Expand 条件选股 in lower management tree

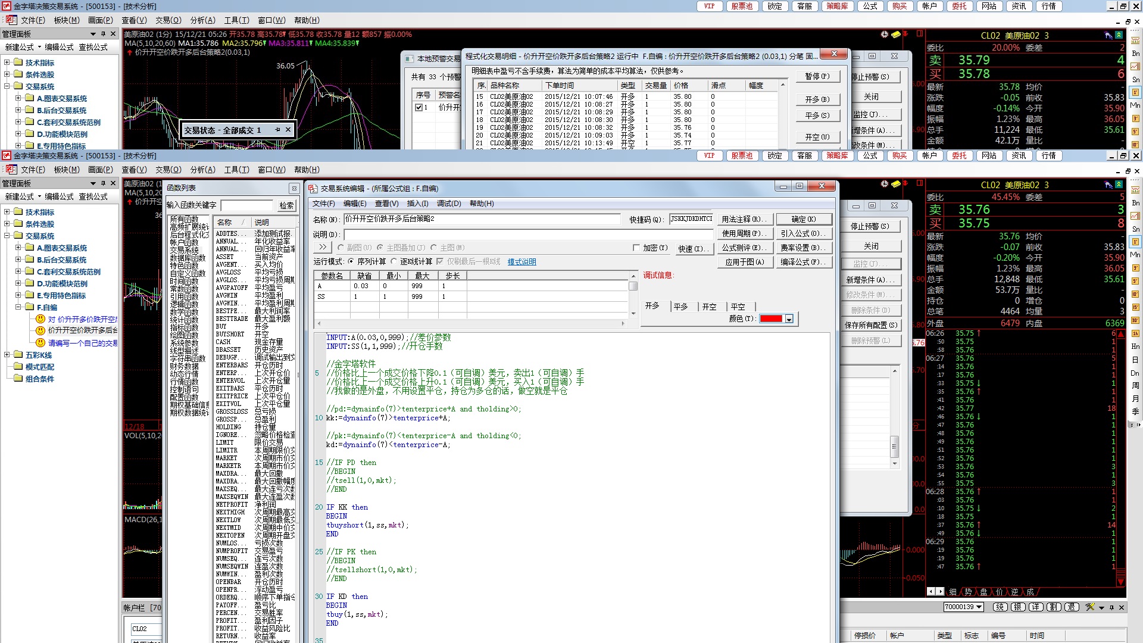point(7,224)
